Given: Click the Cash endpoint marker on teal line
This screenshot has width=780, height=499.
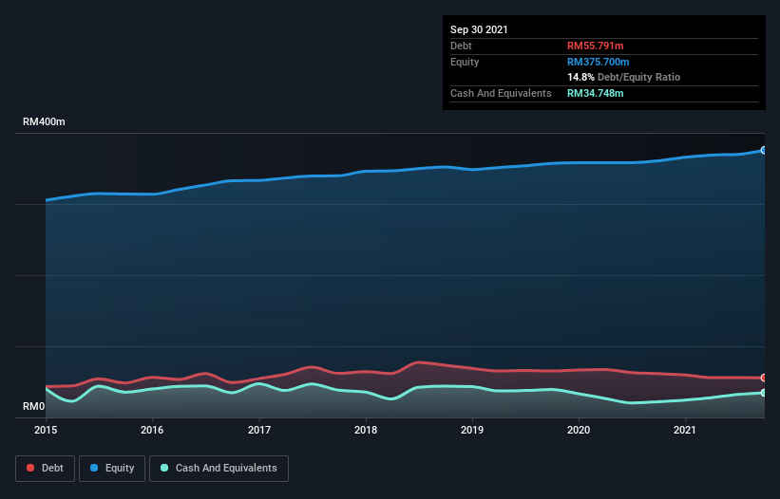Looking at the screenshot, I should pos(764,393).
